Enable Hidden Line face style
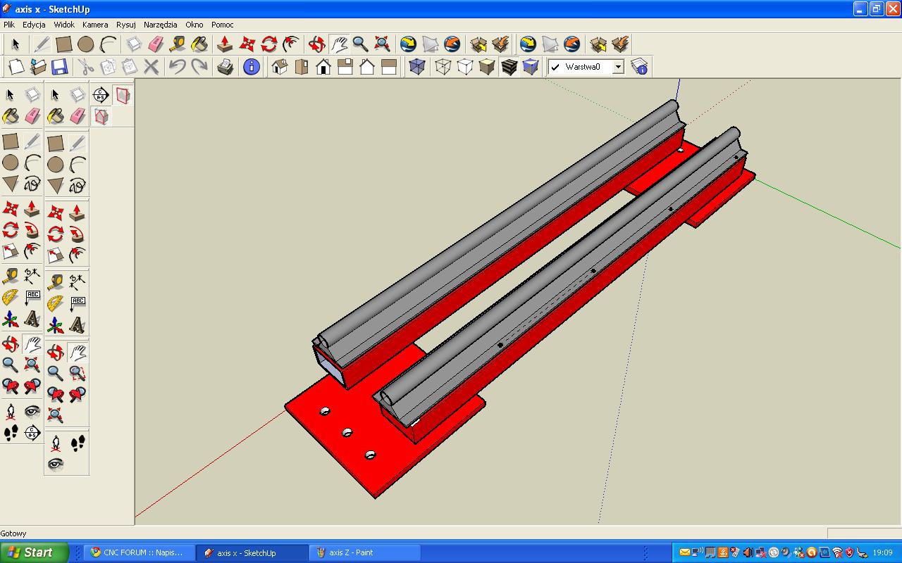This screenshot has width=902, height=563. click(465, 67)
